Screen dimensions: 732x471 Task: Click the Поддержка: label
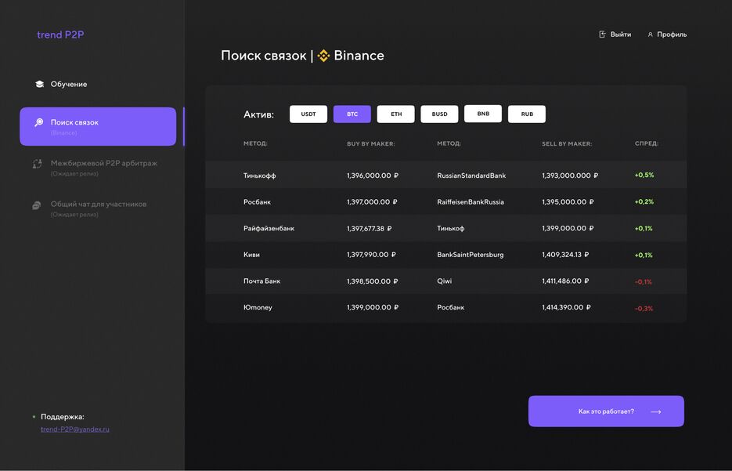[x=63, y=417]
